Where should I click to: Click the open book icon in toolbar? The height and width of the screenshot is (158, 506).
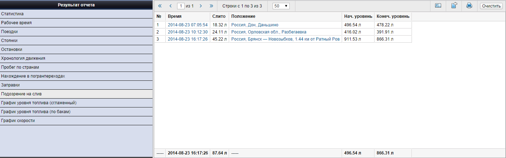tap(438, 6)
